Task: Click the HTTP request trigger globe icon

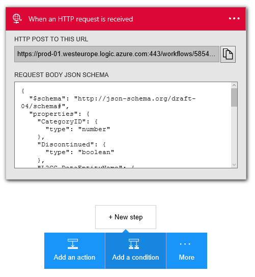Action: 17,19
